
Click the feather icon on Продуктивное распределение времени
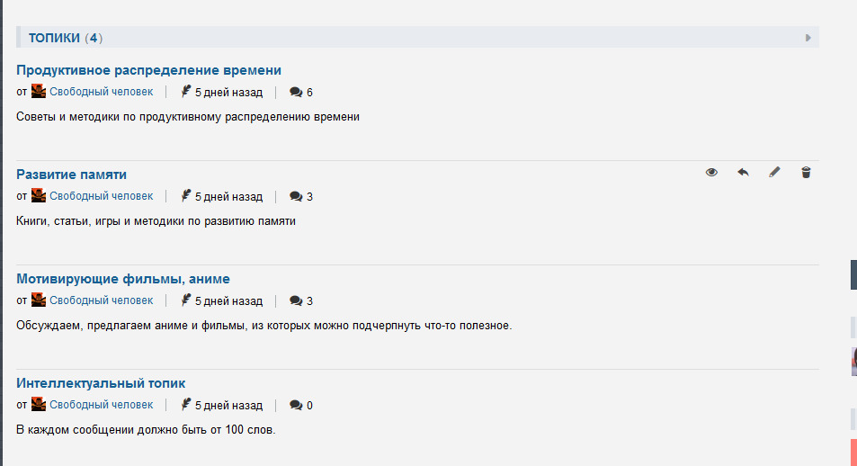point(186,92)
